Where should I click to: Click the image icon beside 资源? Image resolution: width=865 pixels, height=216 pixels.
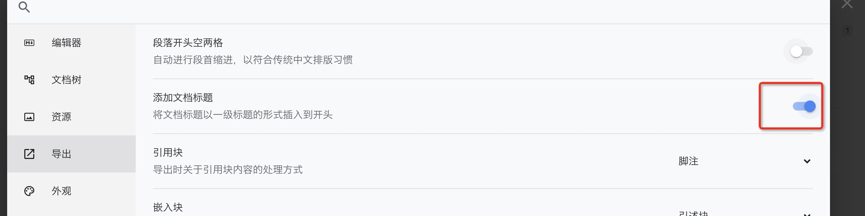tap(29, 117)
